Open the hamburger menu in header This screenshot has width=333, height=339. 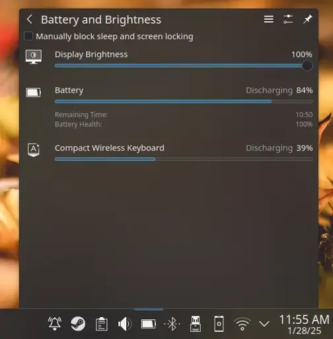269,19
